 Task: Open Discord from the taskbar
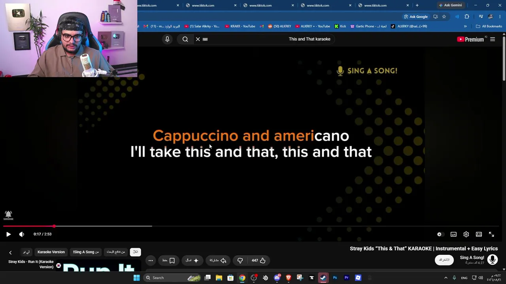point(277,278)
